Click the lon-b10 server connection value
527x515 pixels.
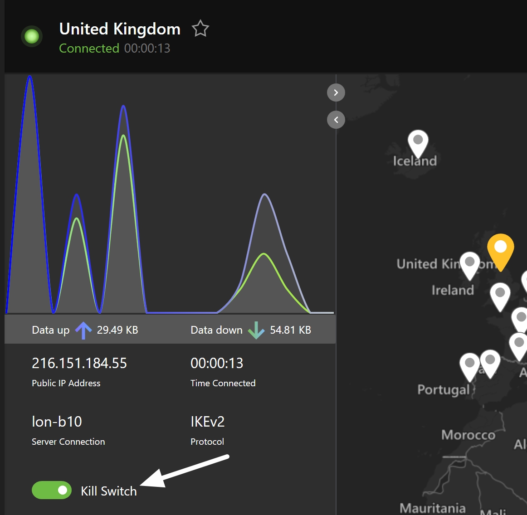tap(57, 422)
